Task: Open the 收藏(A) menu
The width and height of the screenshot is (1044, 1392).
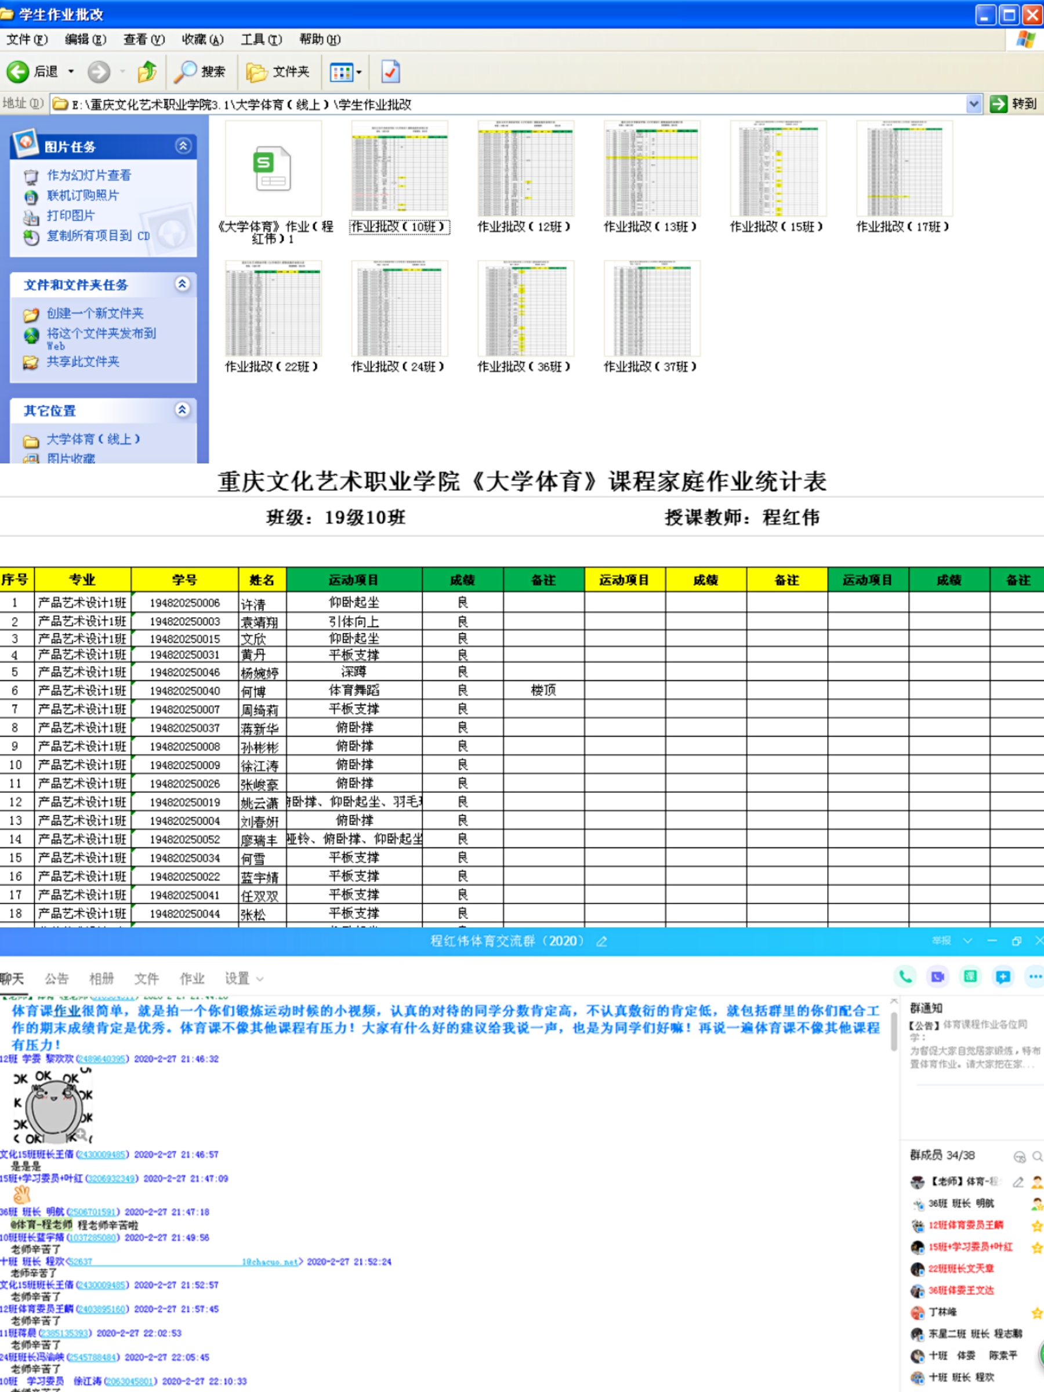Action: [202, 39]
